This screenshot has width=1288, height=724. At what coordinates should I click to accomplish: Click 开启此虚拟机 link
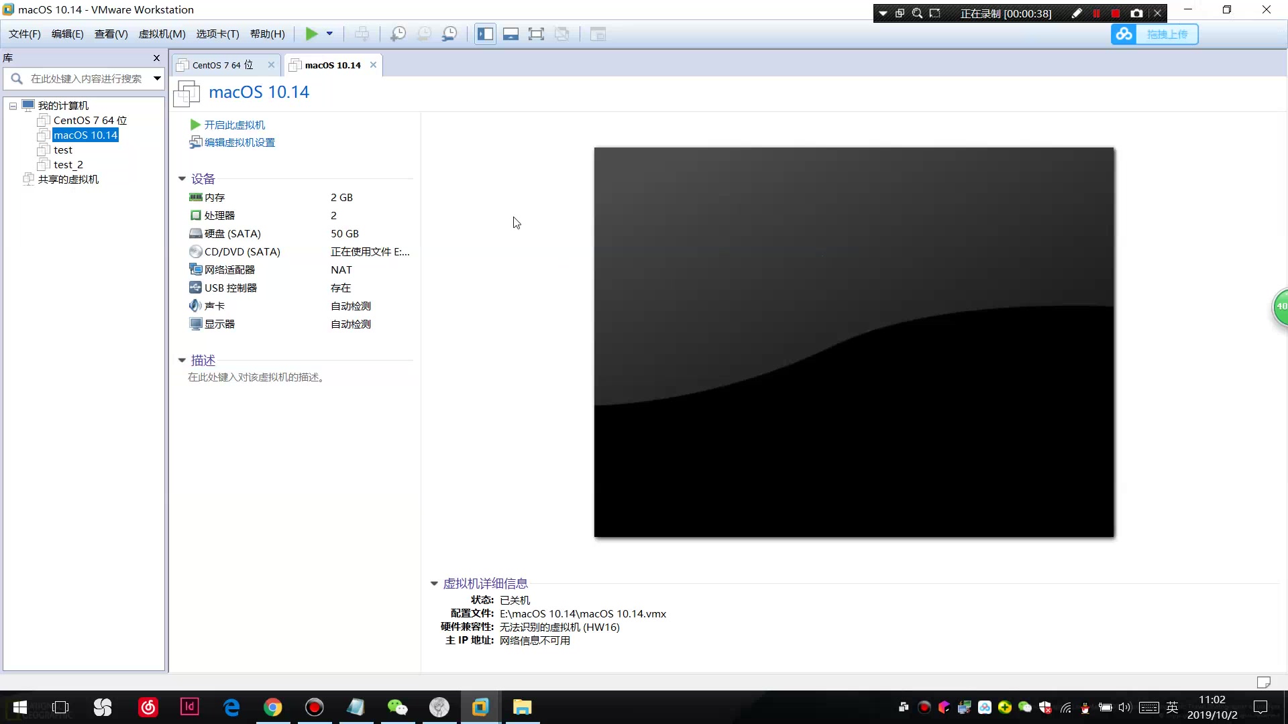pos(234,125)
